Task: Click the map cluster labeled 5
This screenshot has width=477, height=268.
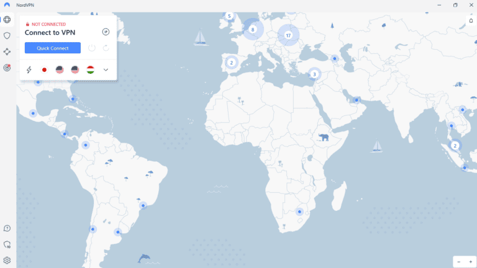Action: point(229,16)
